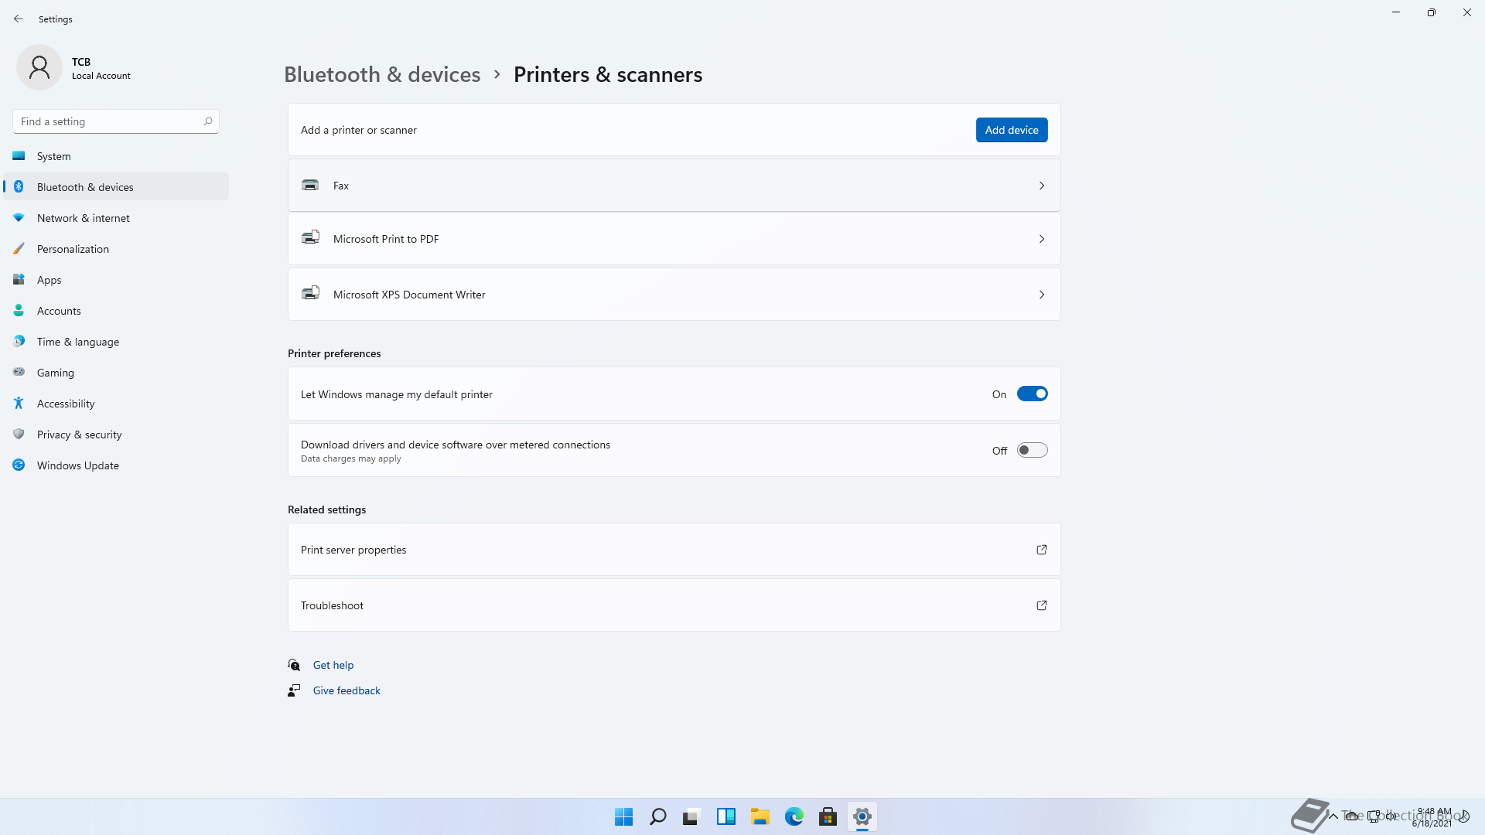Click the Windows Update sync icon
1485x835 pixels.
tap(19, 465)
